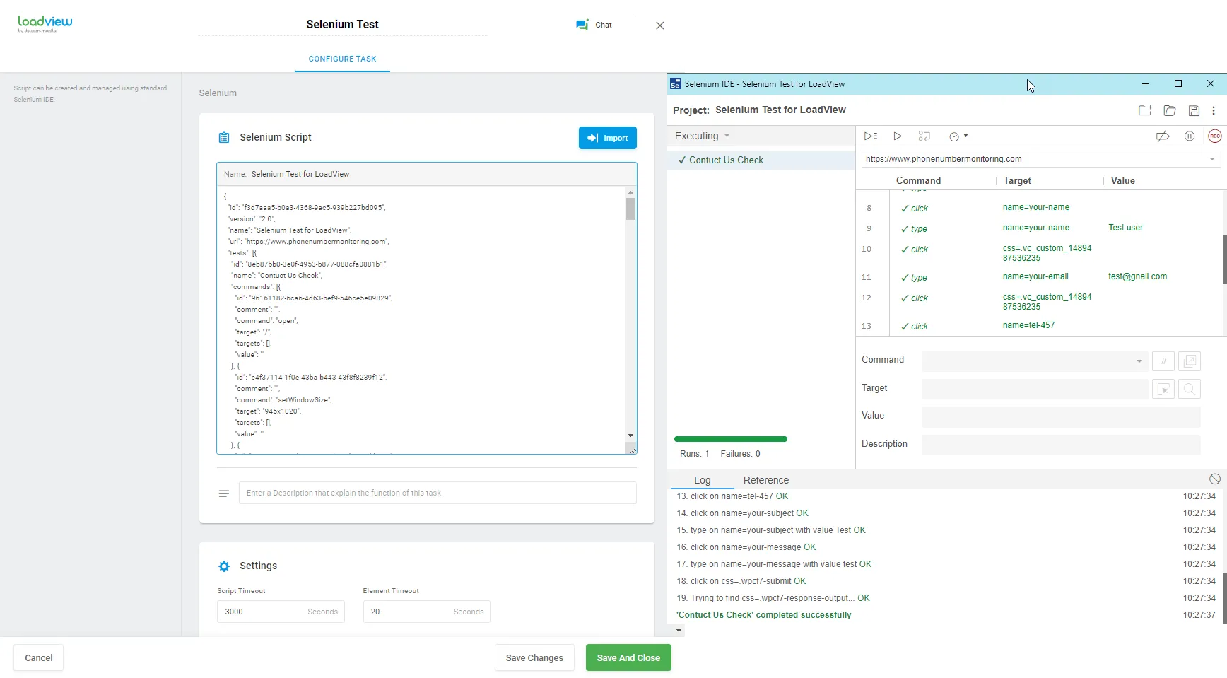Find target in page icon
Screen dimensions: 1227x678
[1190, 389]
